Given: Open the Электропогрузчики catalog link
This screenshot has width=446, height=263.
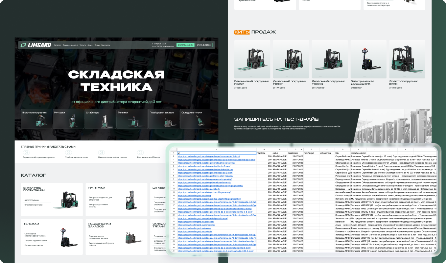Looking at the screenshot, I should [34, 205].
